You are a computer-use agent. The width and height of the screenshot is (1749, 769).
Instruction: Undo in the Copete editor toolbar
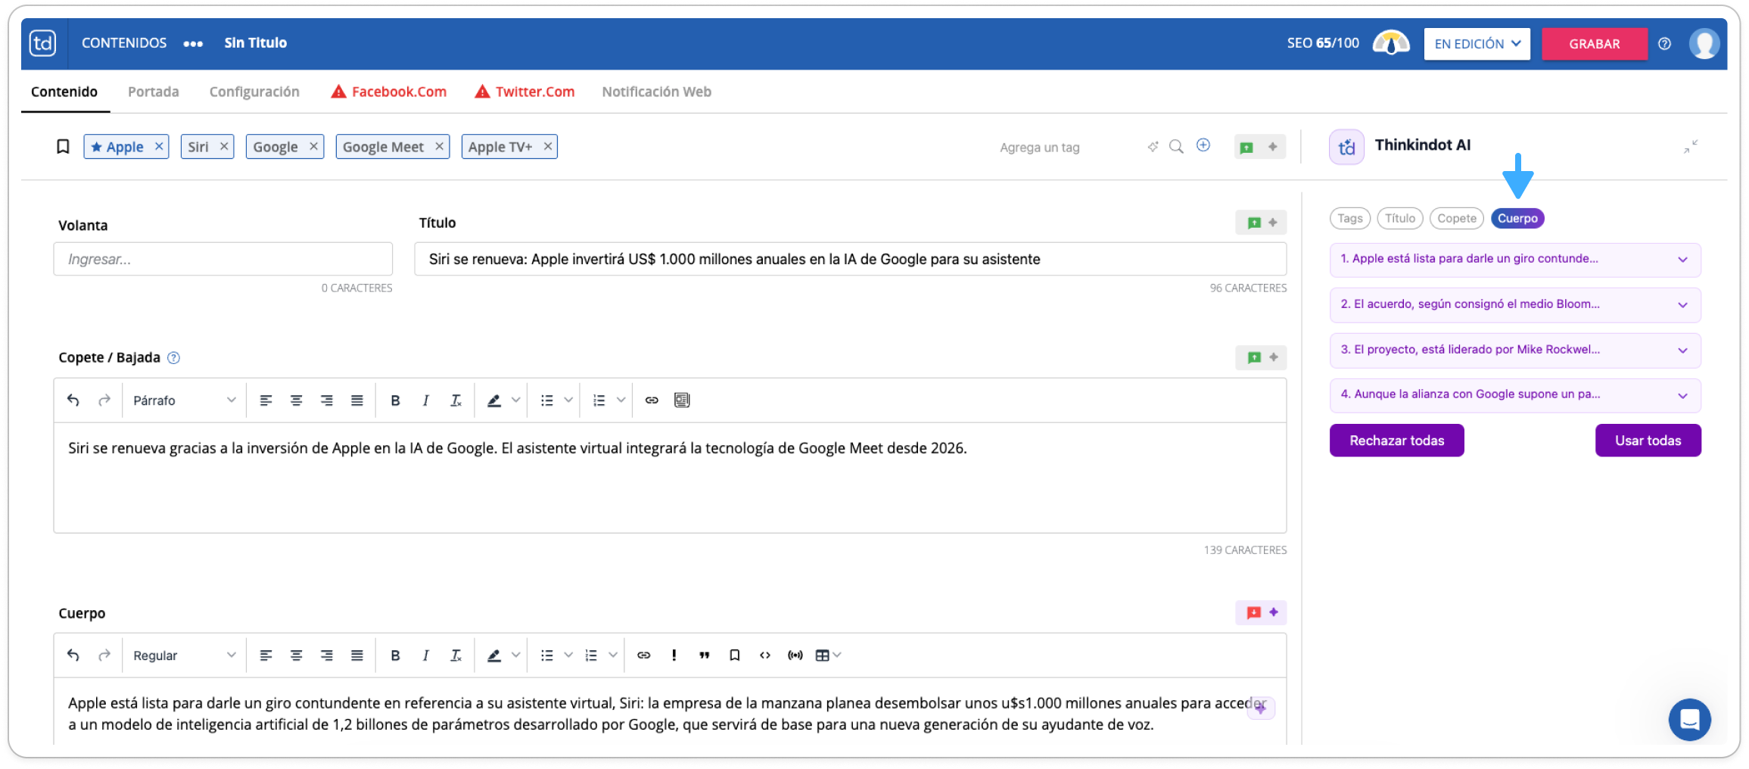[x=73, y=400]
